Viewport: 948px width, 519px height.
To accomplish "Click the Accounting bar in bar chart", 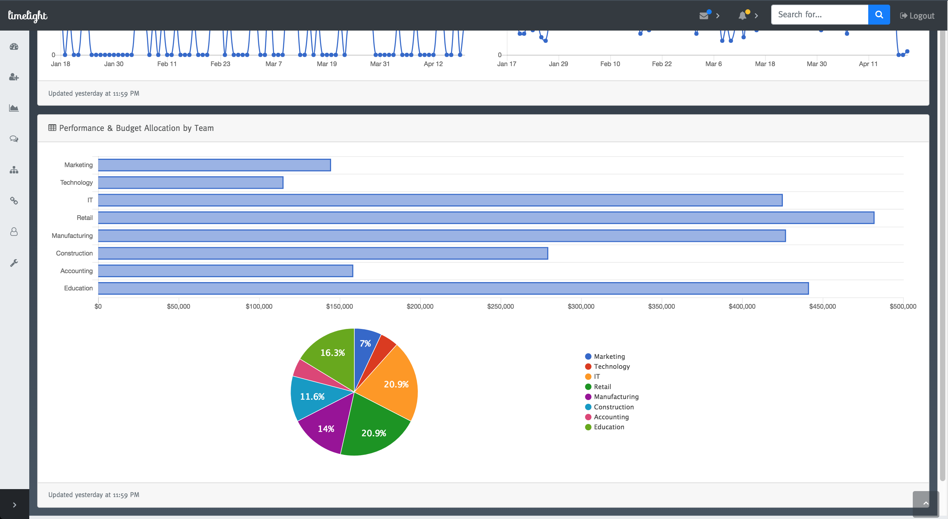I will [226, 271].
